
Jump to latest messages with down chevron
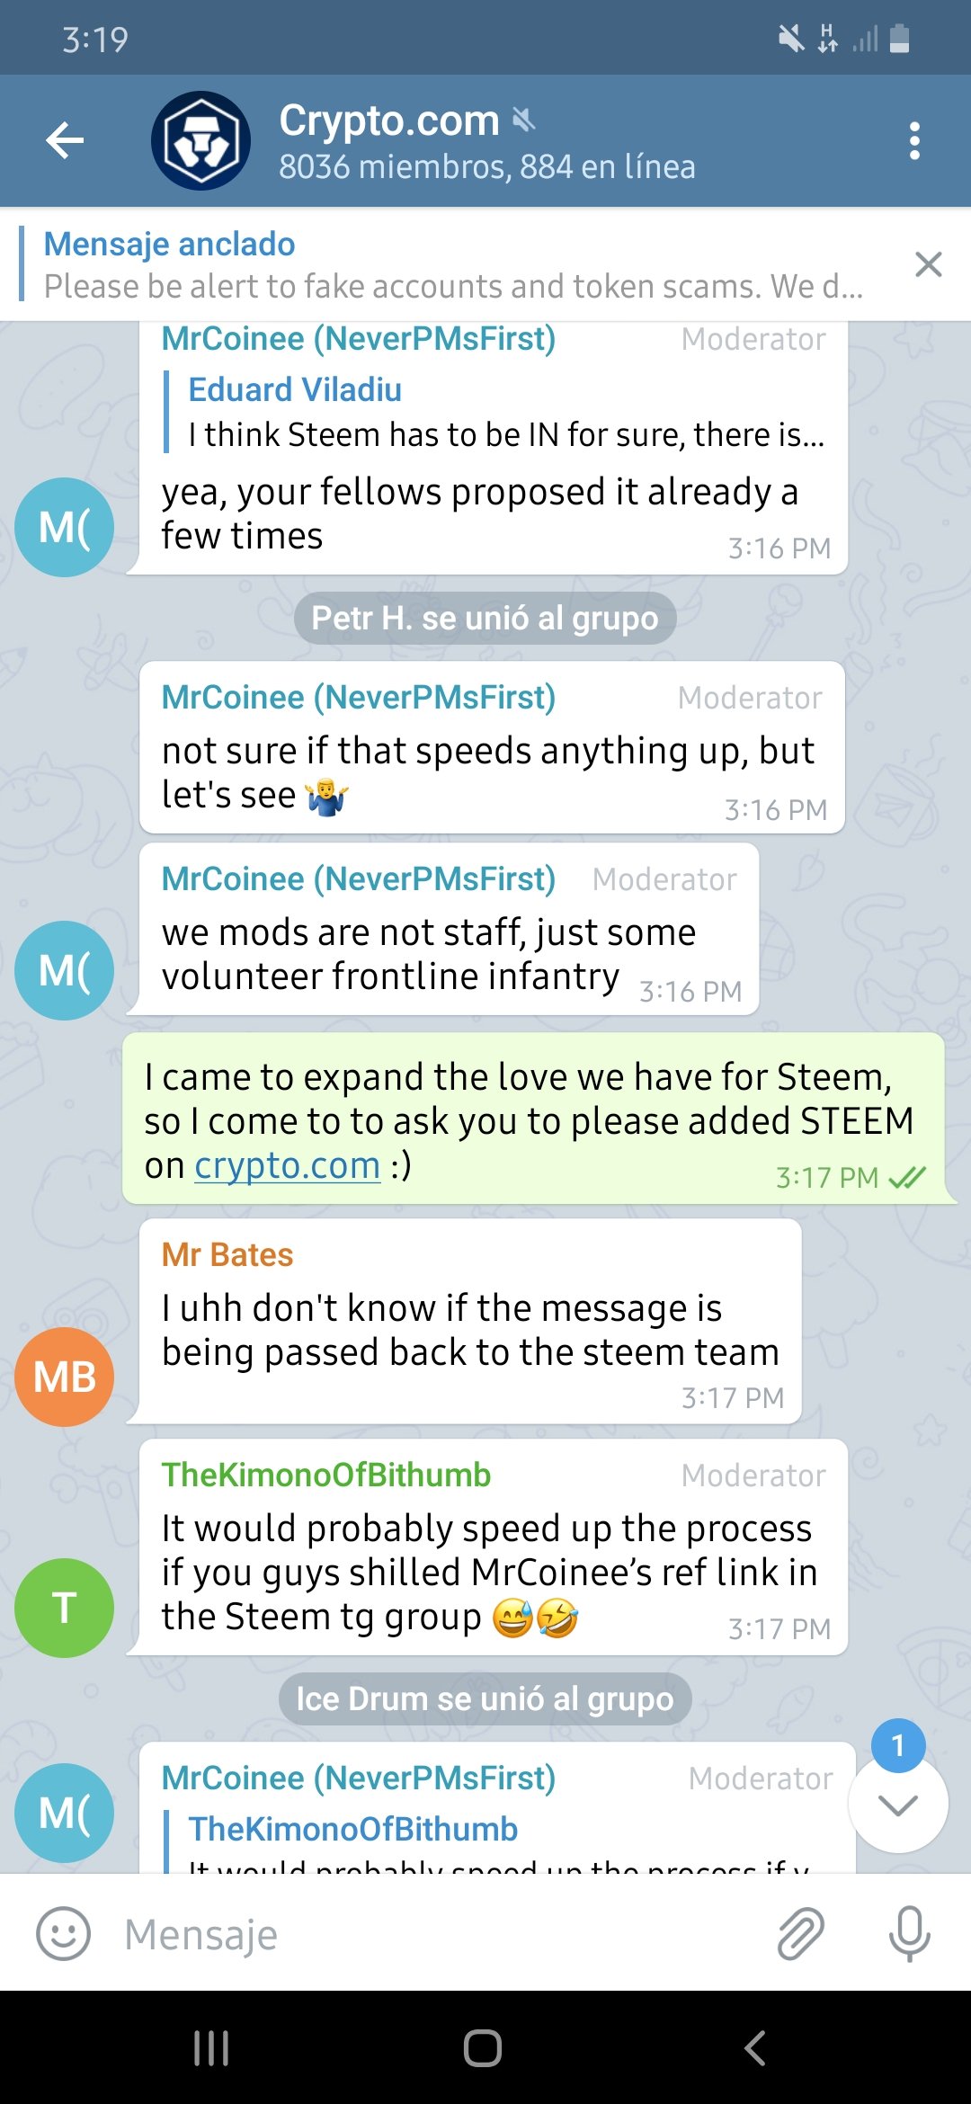[x=898, y=1804]
